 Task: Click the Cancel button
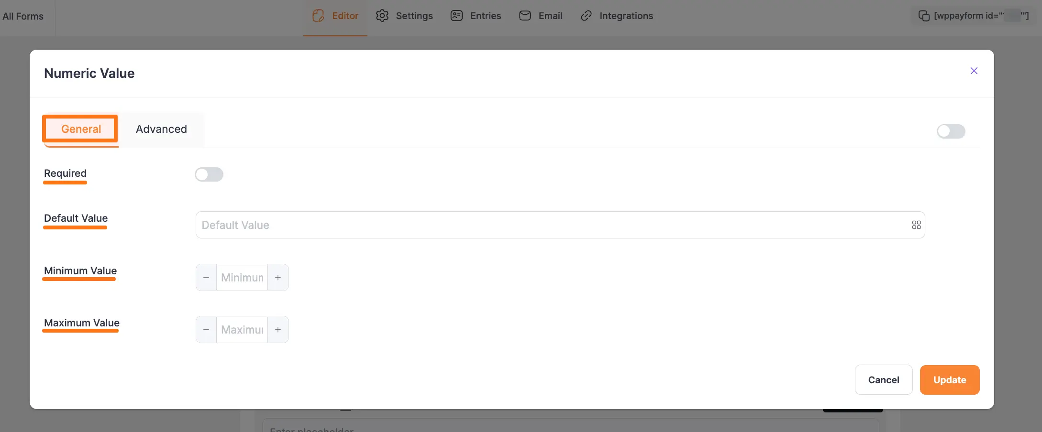(x=883, y=380)
